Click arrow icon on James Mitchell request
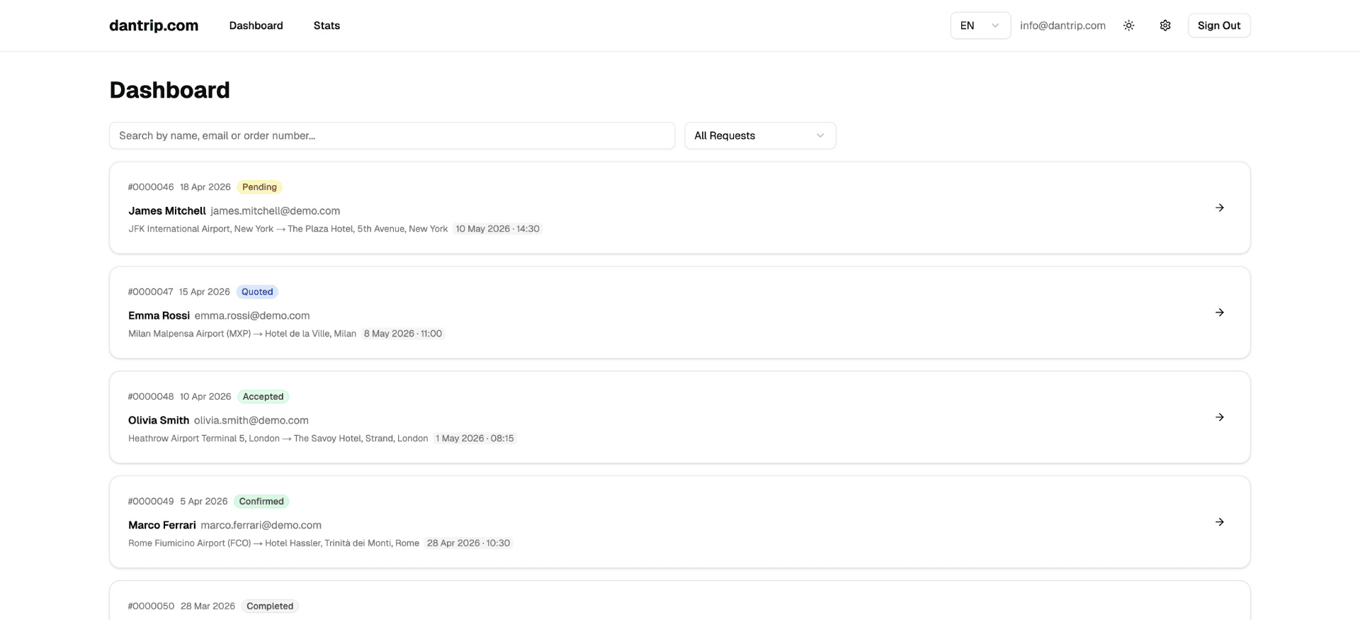Viewport: 1360px width, 620px height. pos(1219,208)
